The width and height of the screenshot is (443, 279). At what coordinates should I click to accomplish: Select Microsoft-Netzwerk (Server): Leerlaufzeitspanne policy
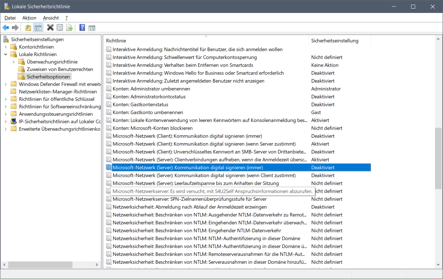point(196,183)
